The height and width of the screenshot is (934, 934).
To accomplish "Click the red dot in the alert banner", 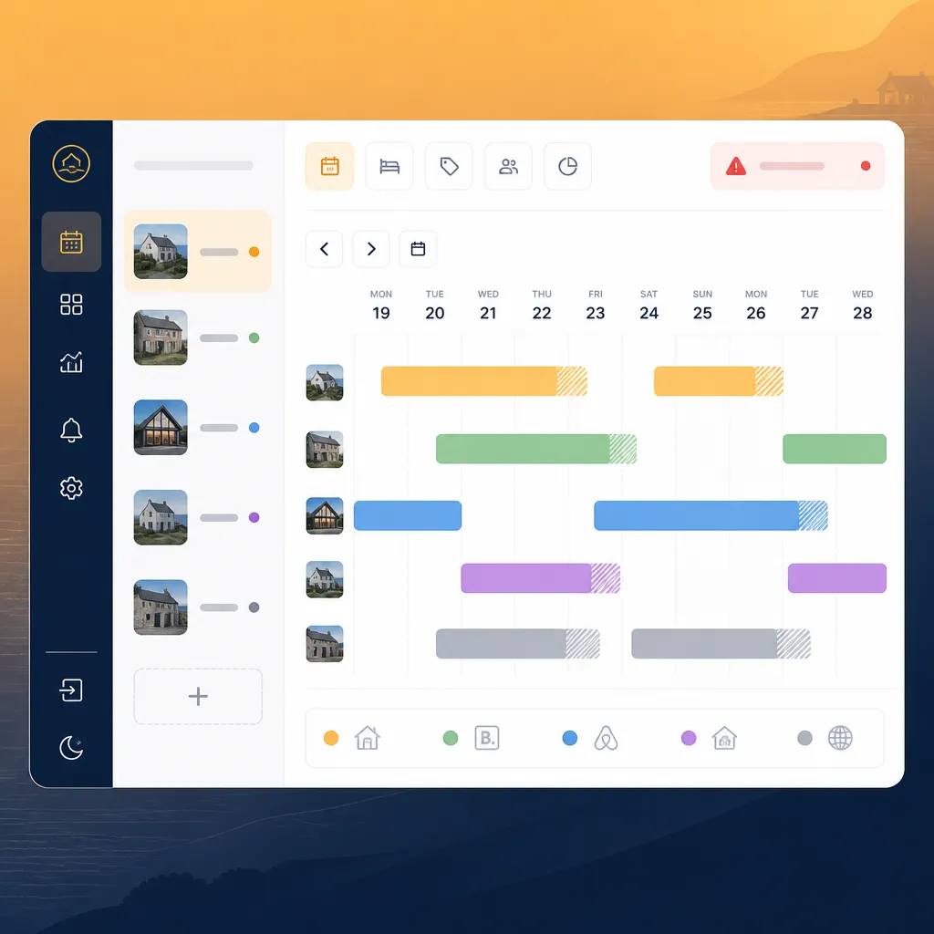I will (866, 166).
